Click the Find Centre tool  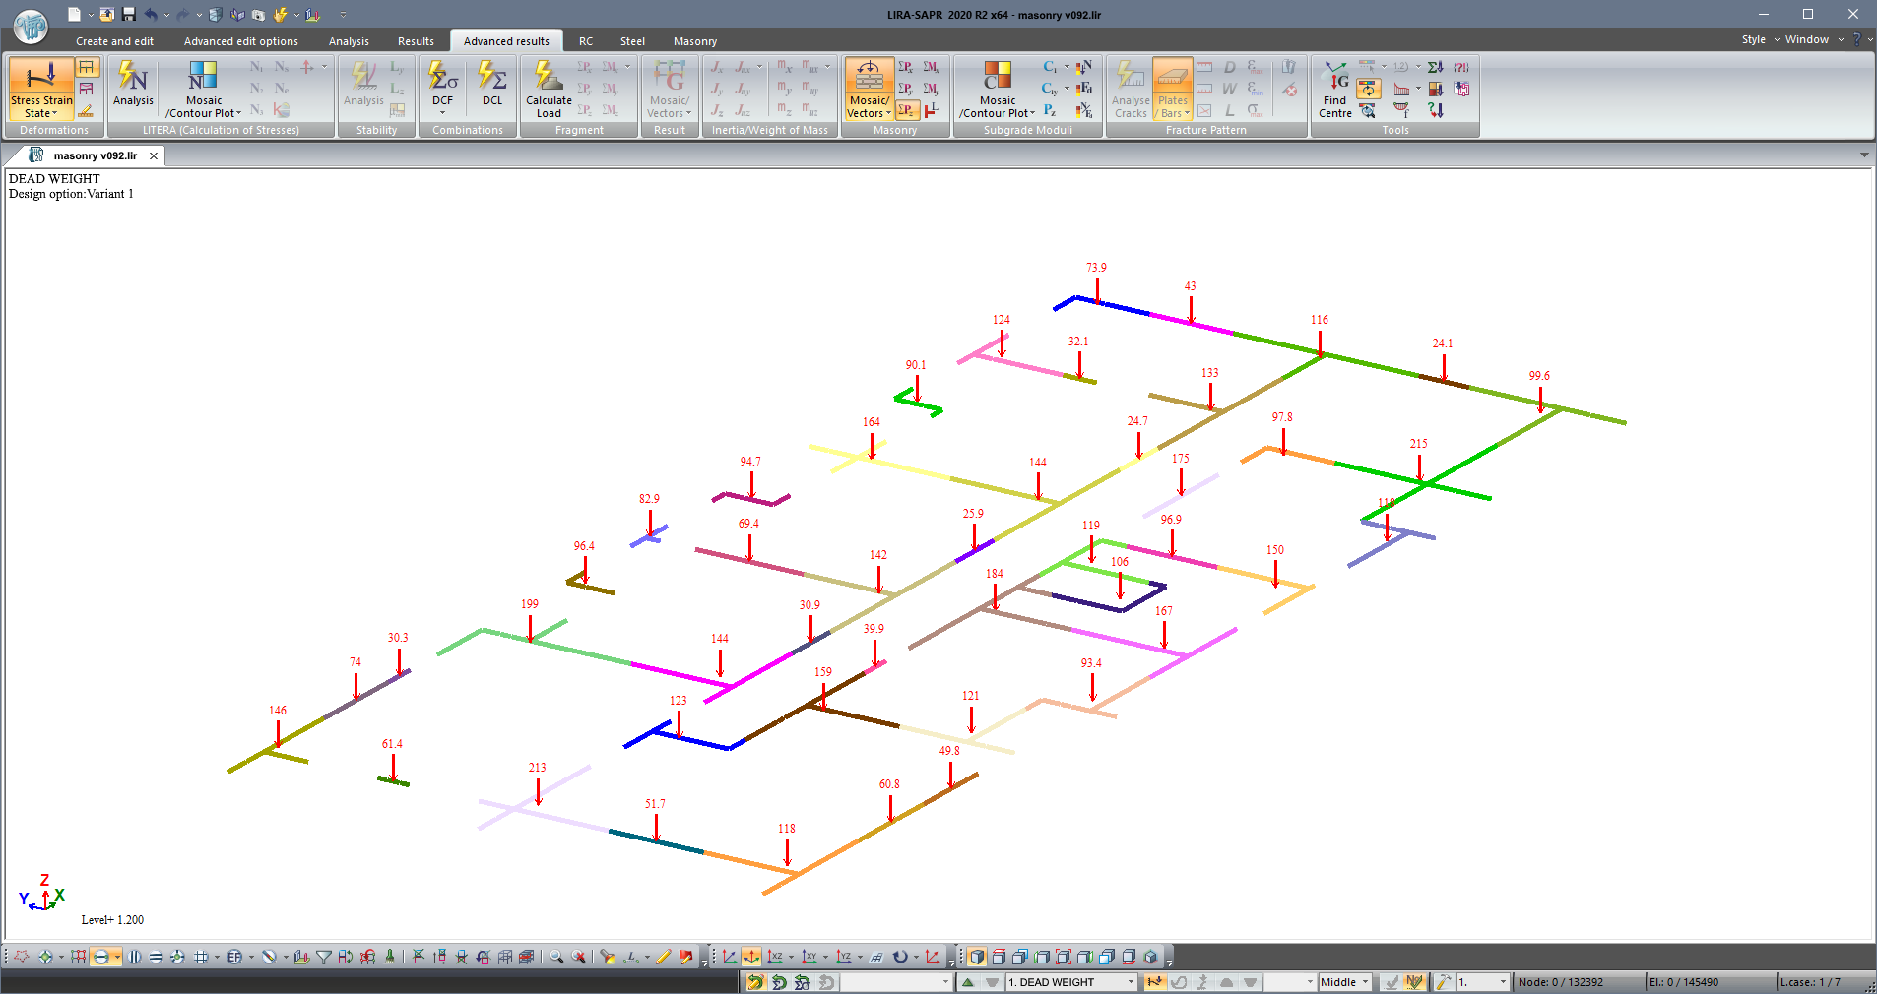(x=1334, y=89)
